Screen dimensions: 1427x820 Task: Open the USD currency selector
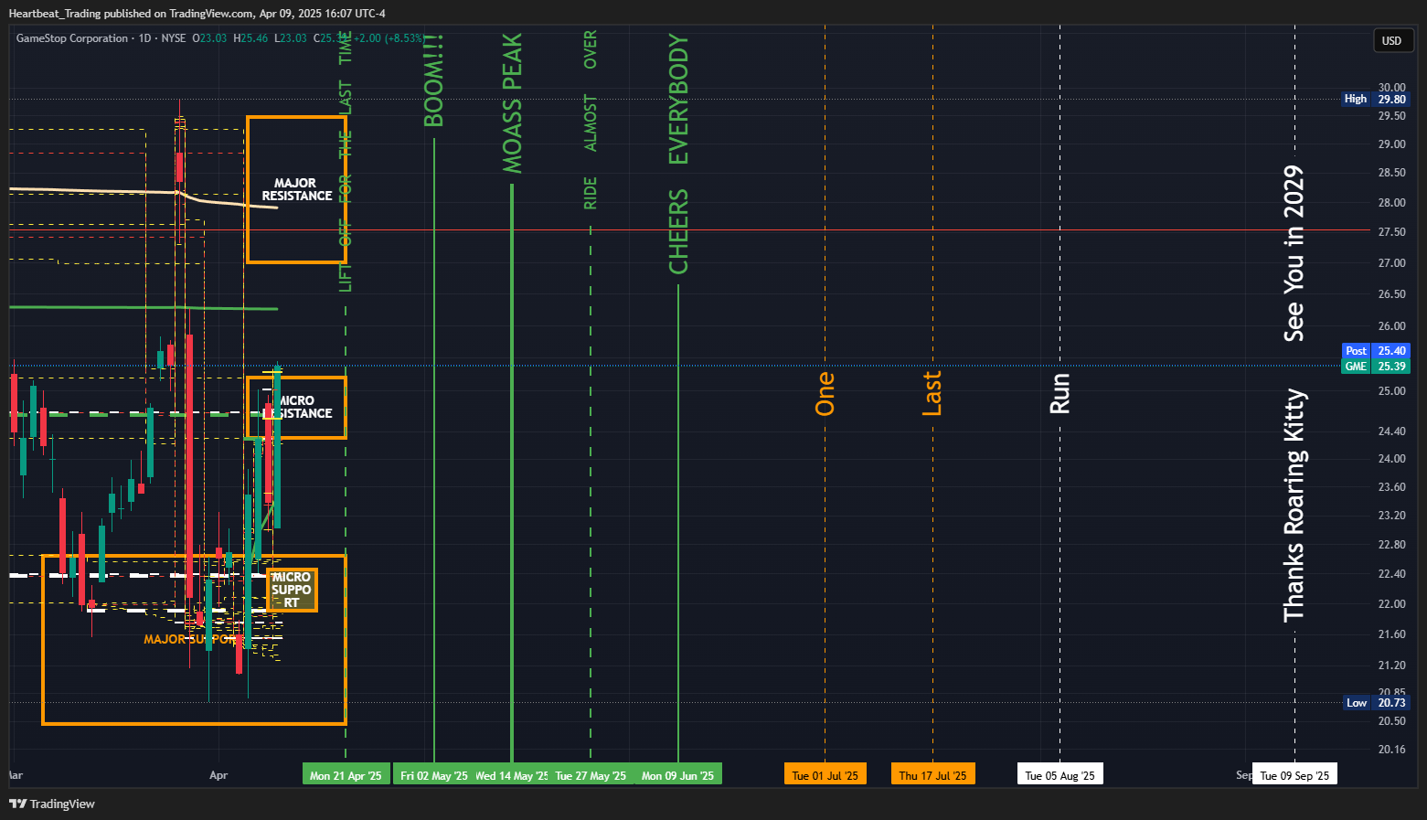point(1392,40)
